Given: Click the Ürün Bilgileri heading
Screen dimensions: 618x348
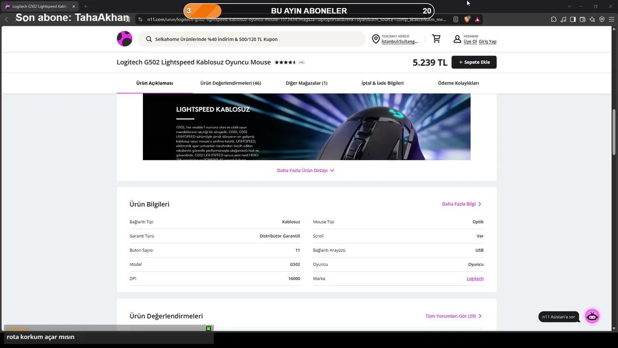Looking at the screenshot, I should click(149, 204).
